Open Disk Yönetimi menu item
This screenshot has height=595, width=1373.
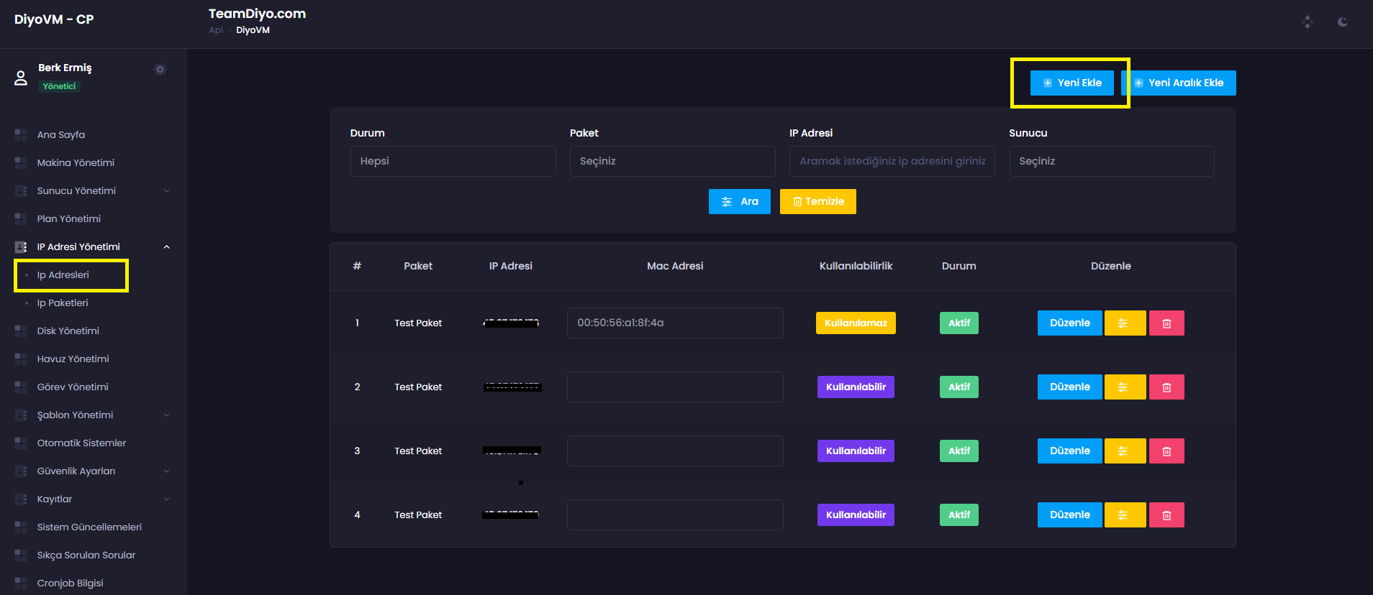(68, 331)
